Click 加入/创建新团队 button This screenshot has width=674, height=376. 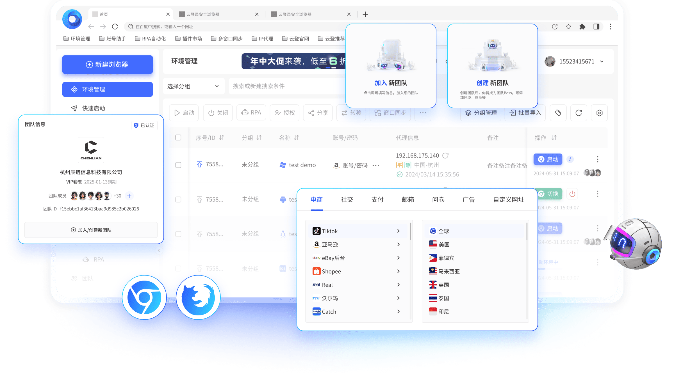[x=91, y=230]
